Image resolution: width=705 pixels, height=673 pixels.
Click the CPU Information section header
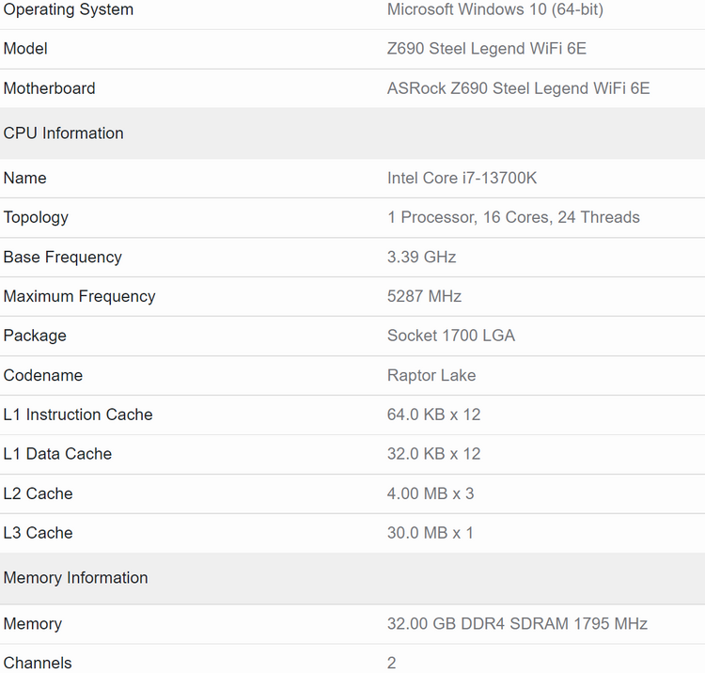pos(63,133)
